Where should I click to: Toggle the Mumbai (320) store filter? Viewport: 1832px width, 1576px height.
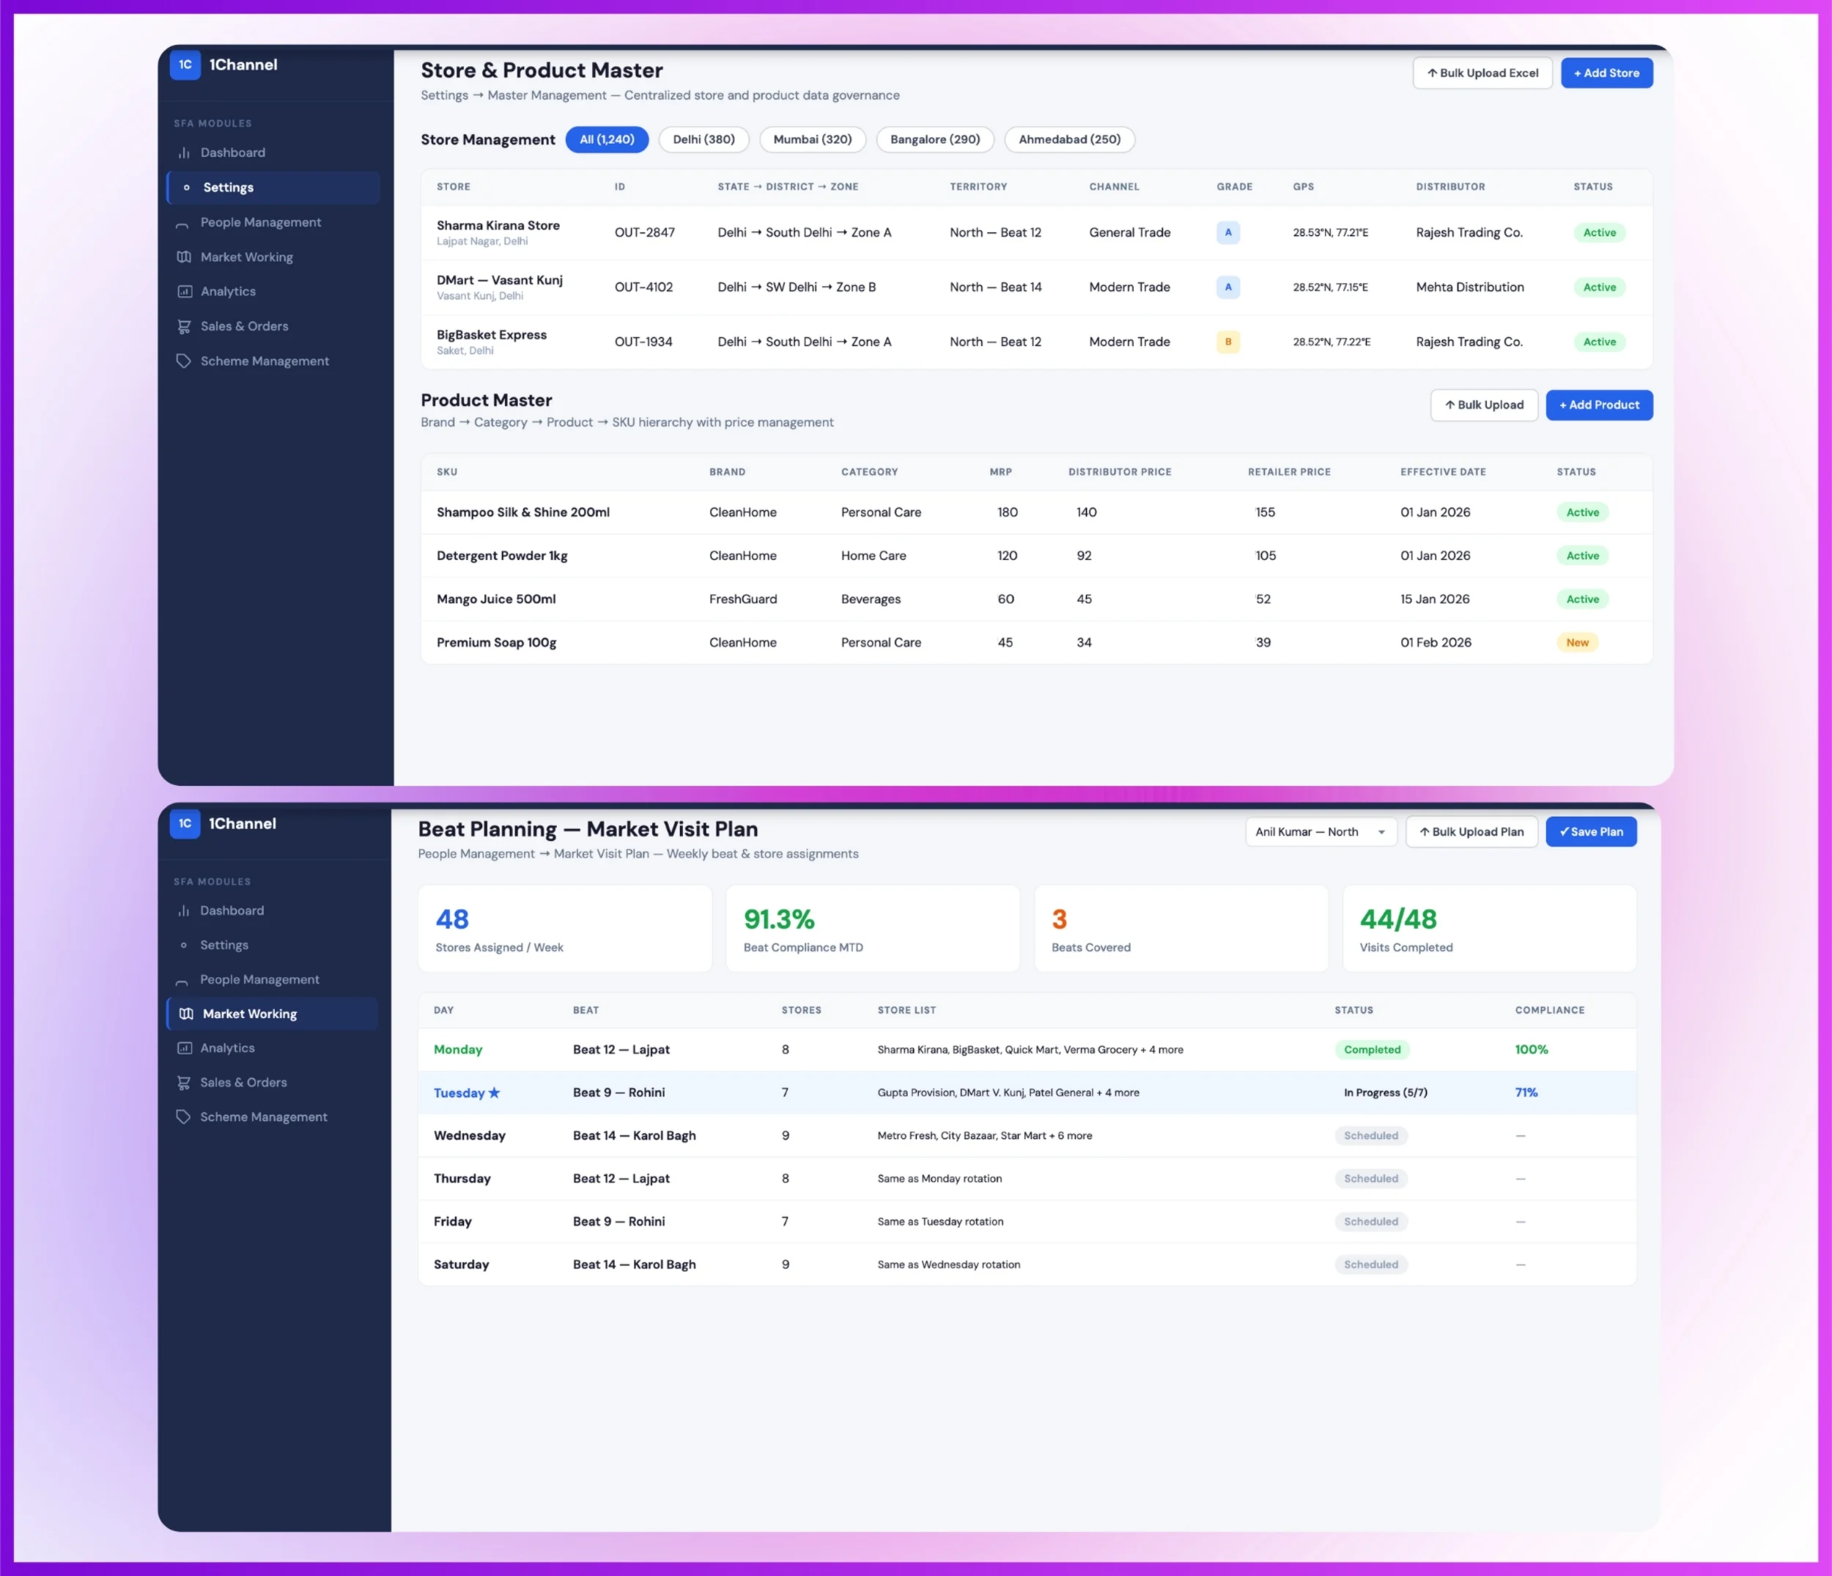pyautogui.click(x=812, y=139)
